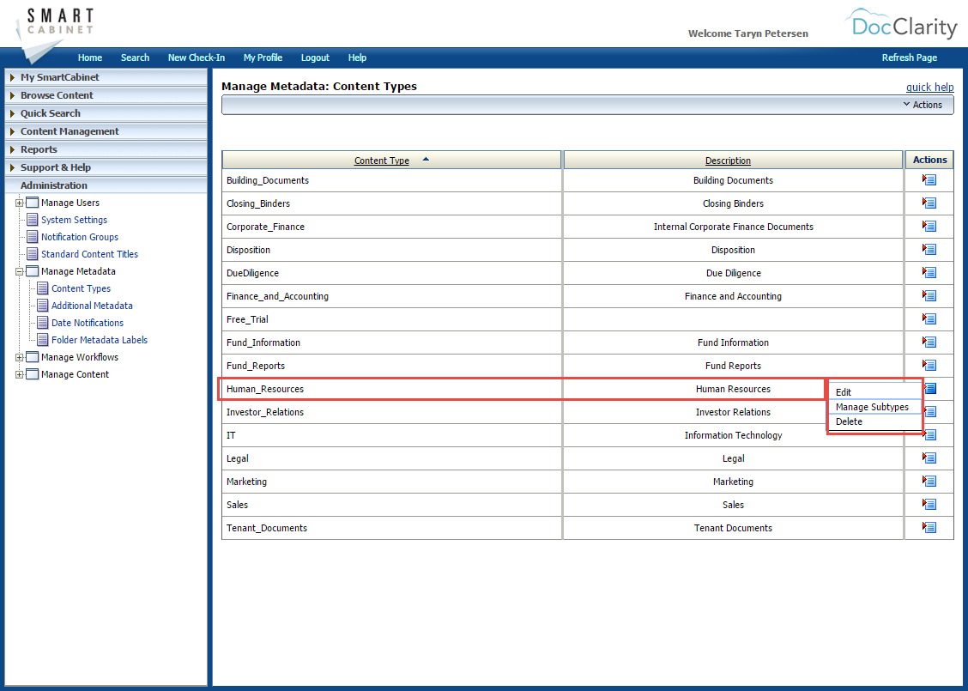Open actions icon for Building_Documents row
This screenshot has width=968, height=691.
tap(929, 179)
